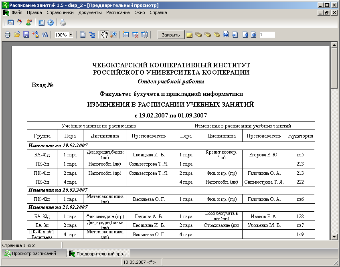Click the Группа column header
The height and width of the screenshot is (267, 340).
tap(42, 136)
